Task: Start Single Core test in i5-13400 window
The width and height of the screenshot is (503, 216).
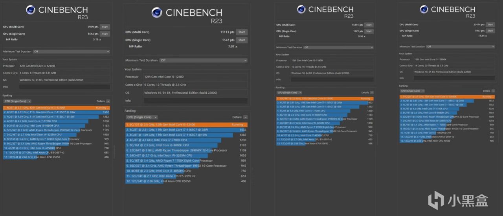Action: click(x=369, y=31)
